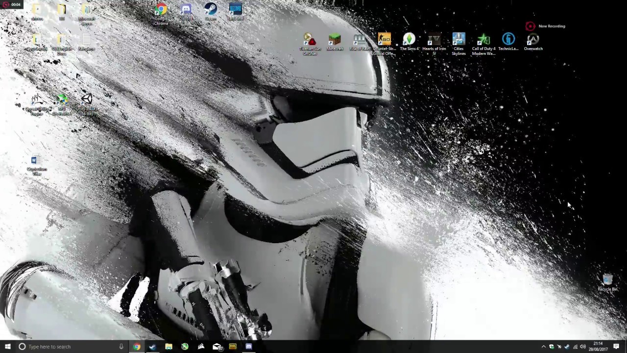The height and width of the screenshot is (353, 627).
Task: Open the Windows Start menu
Action: pyautogui.click(x=7, y=347)
